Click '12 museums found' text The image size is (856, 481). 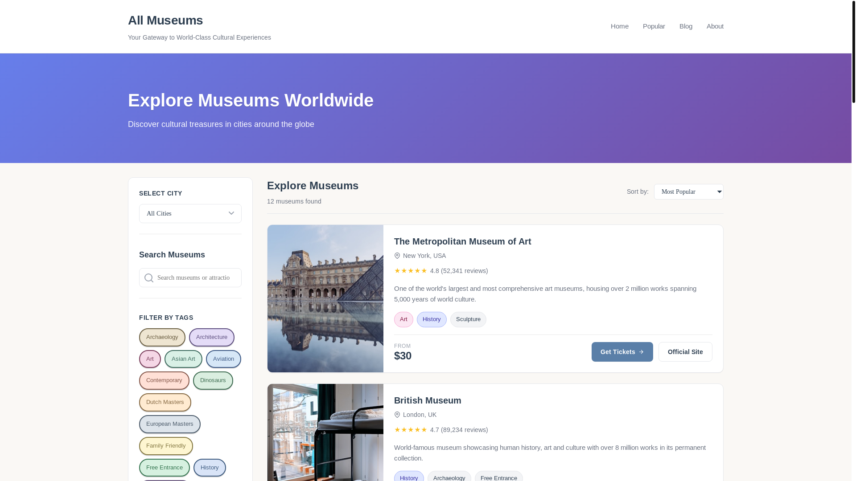click(x=294, y=201)
